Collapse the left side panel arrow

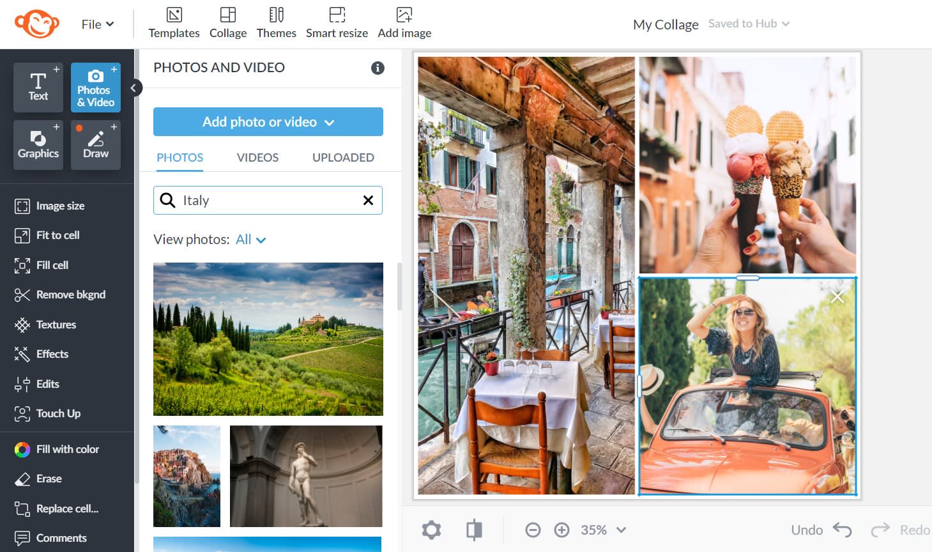coord(133,88)
